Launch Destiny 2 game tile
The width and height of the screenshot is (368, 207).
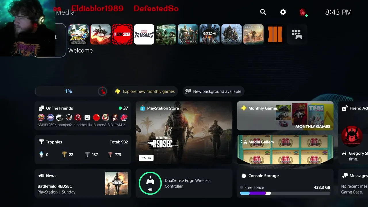coord(254,34)
